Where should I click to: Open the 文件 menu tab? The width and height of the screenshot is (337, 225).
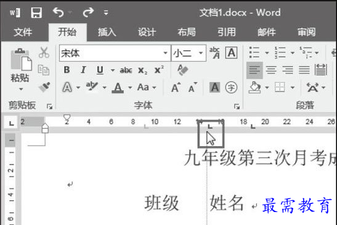coord(23,32)
